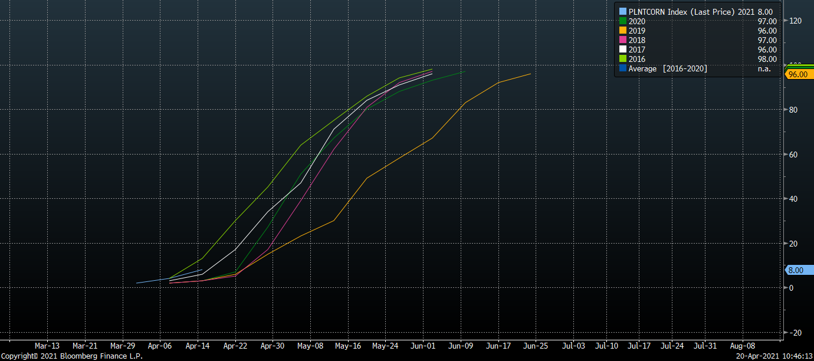
Task: Click the May-24 date axis label
Action: [386, 346]
